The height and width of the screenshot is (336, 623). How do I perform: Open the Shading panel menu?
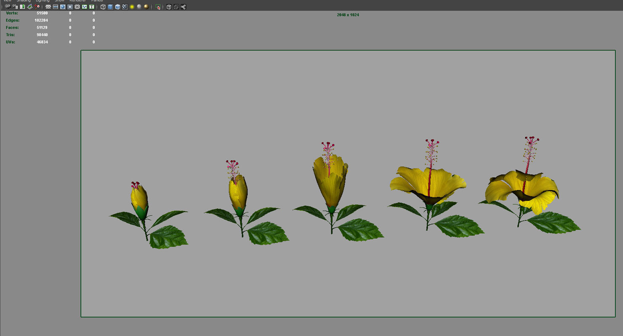pyautogui.click(x=24, y=1)
